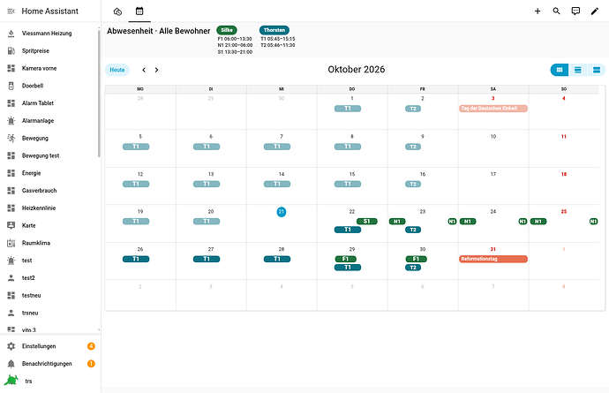Select day 10 Saturday cell
Image resolution: width=609 pixels, height=393 pixels.
tap(493, 148)
